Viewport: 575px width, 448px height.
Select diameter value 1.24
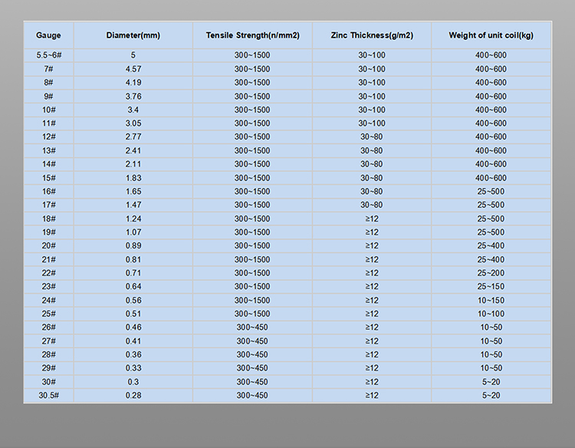coord(133,219)
